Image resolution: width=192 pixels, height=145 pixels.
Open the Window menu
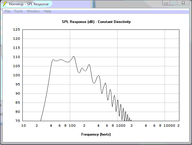coord(33,11)
